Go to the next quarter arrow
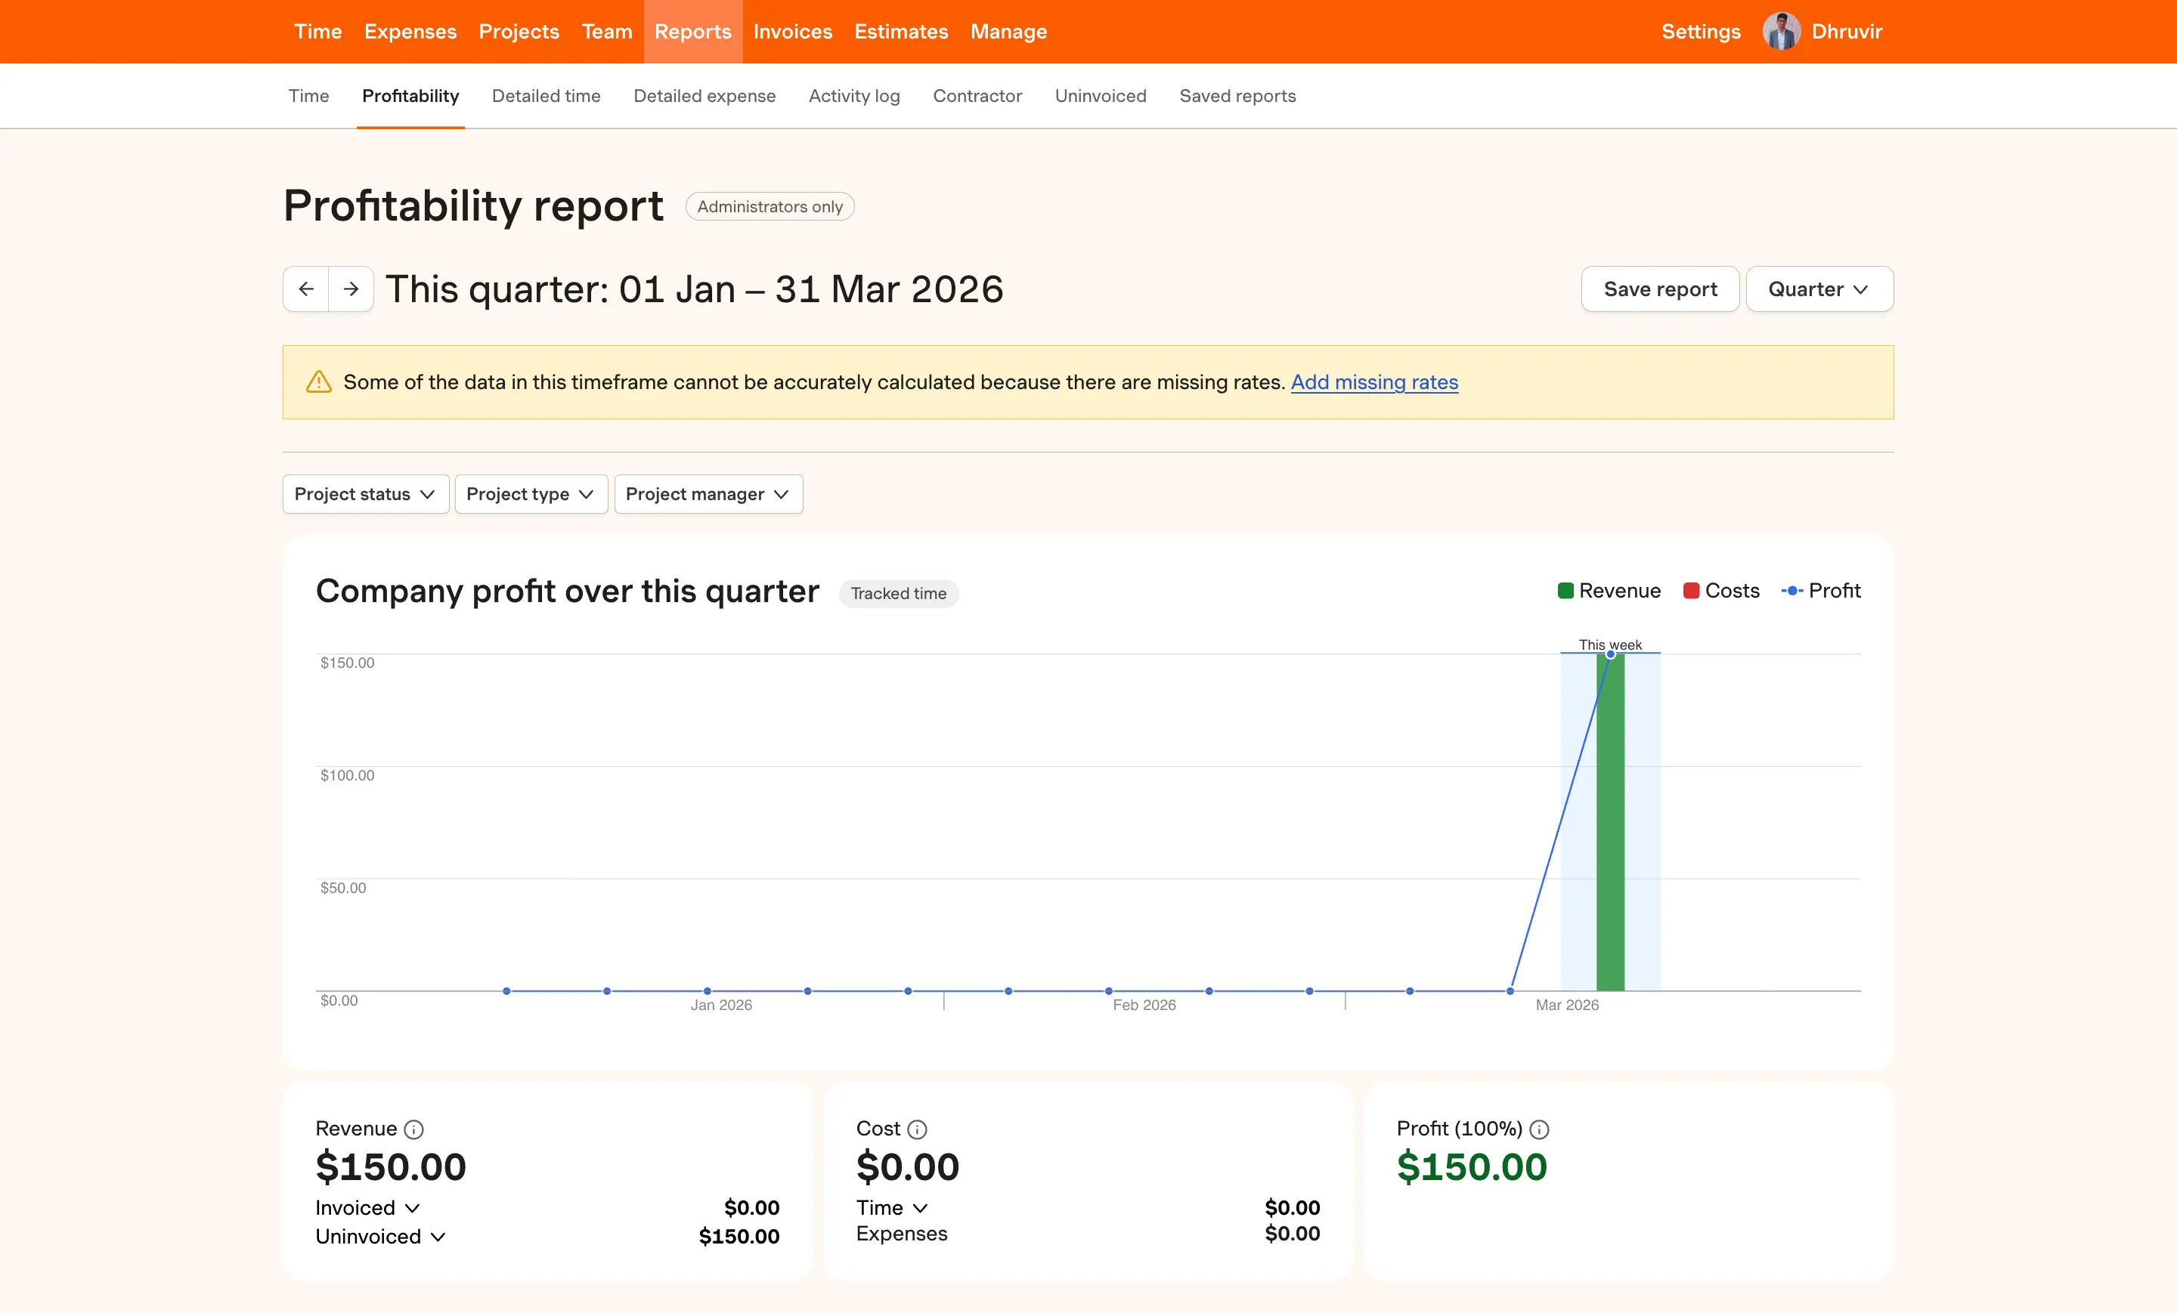 (351, 289)
